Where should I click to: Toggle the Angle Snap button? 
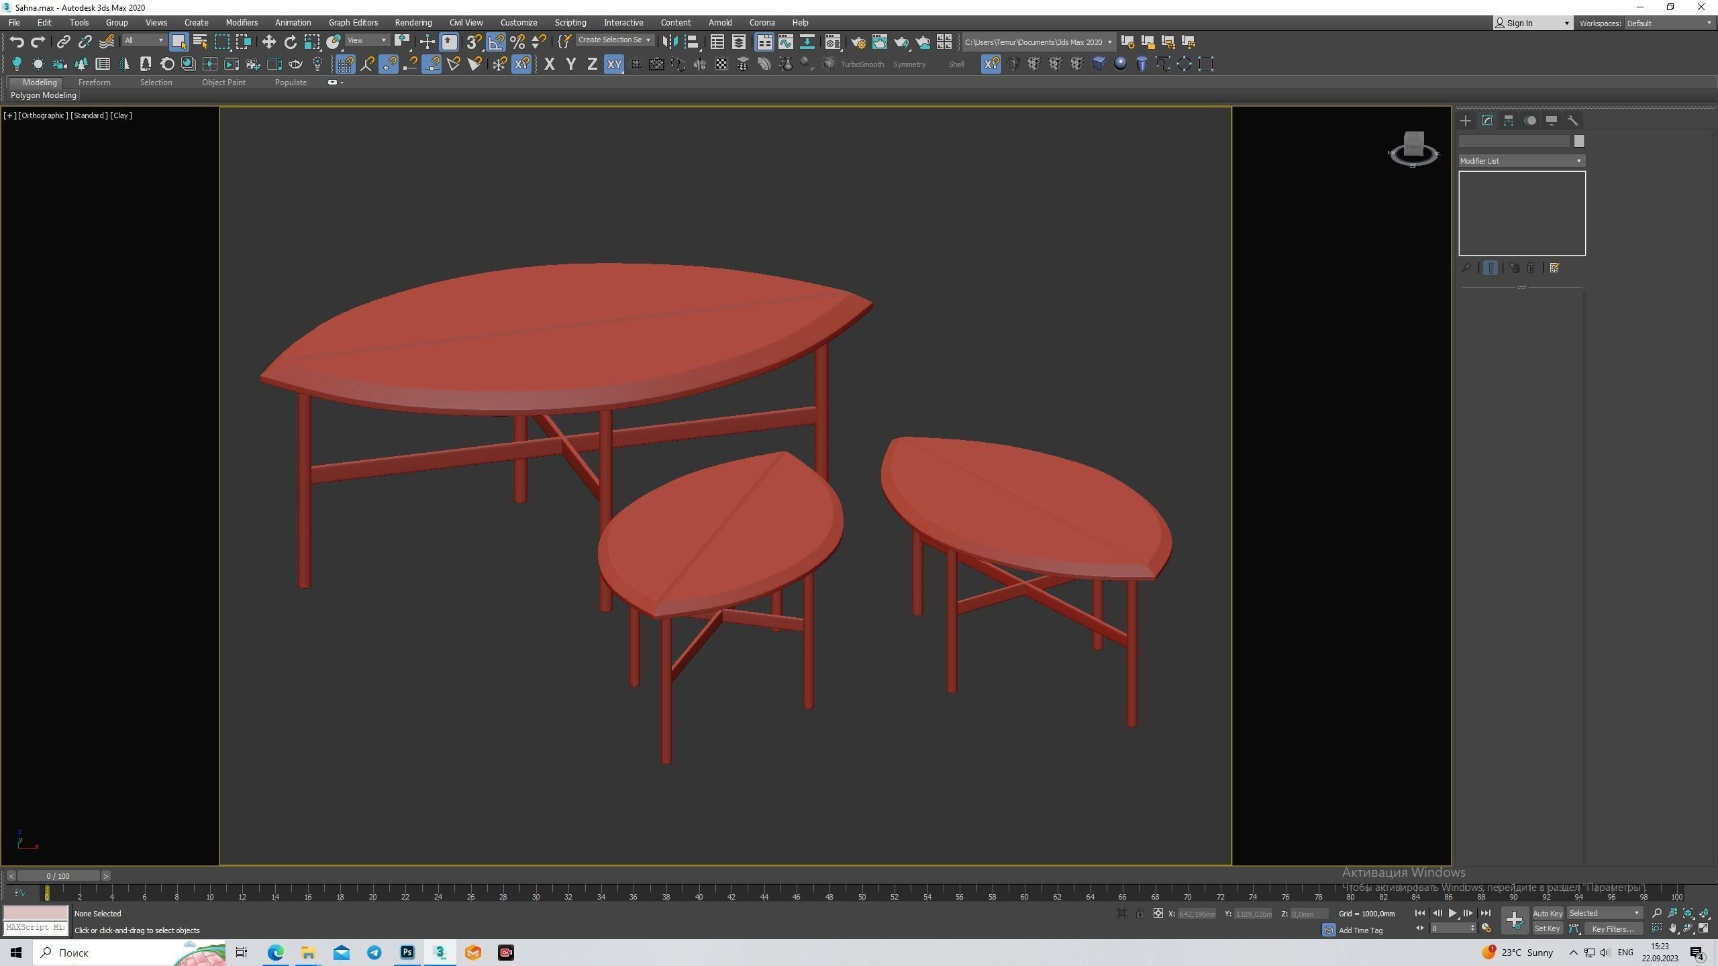[496, 42]
